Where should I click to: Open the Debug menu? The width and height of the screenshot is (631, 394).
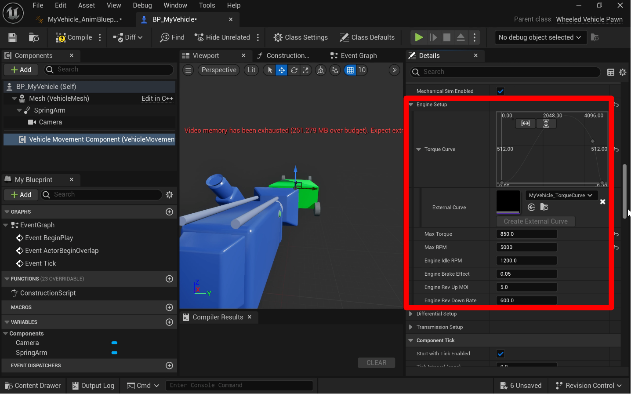[142, 5]
